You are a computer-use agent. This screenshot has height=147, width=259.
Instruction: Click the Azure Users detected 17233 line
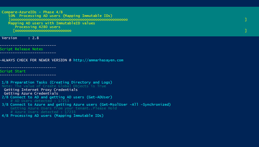pos(43,112)
